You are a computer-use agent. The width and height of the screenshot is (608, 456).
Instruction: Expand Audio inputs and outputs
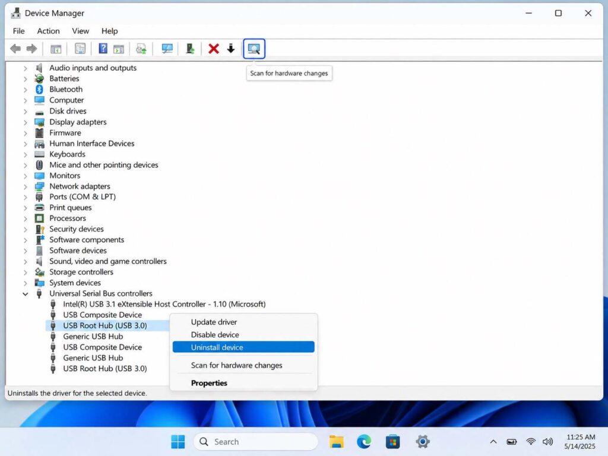(25, 68)
